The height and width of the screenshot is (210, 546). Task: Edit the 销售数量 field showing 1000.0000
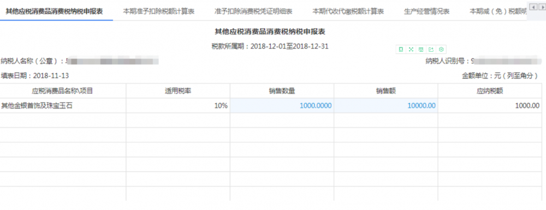(x=282, y=106)
